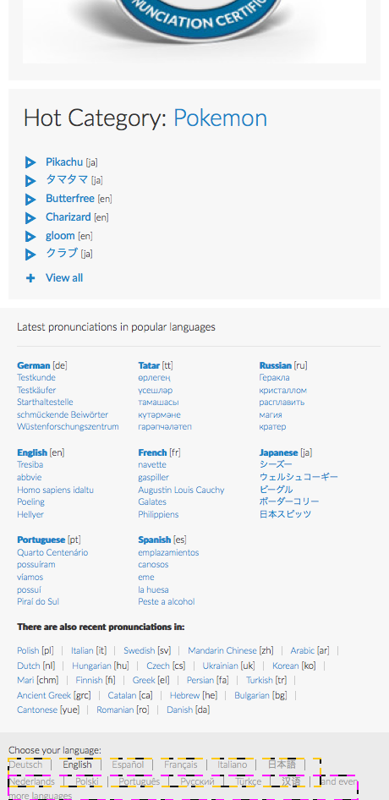Open Ukrainian recent pronunciations

tap(220, 666)
